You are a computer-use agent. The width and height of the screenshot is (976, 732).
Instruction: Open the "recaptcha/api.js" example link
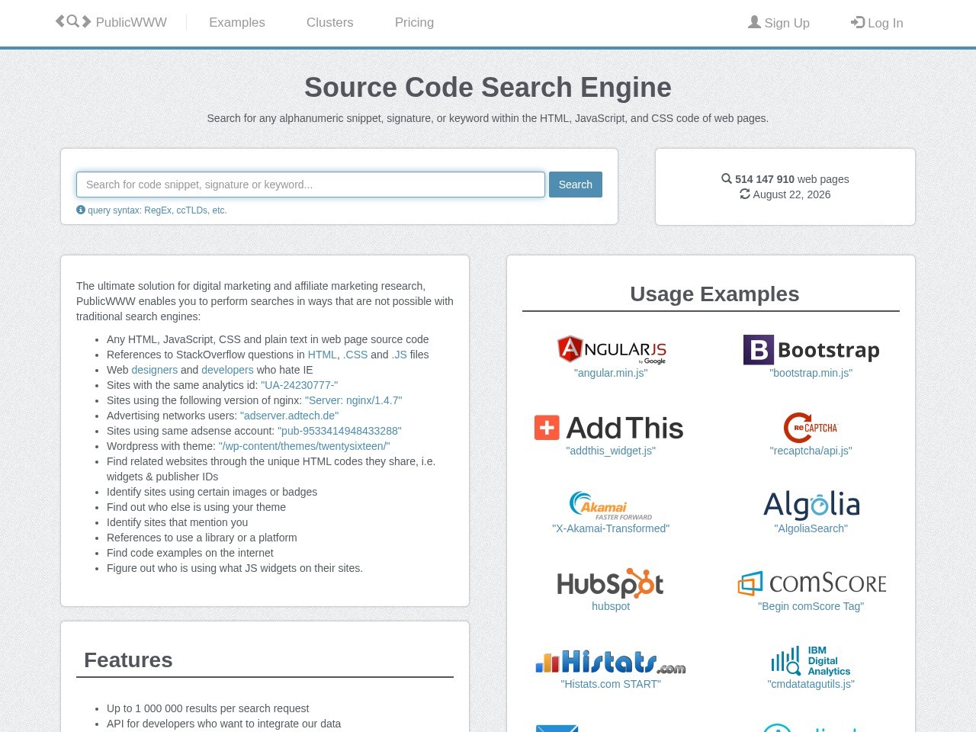[x=811, y=451]
